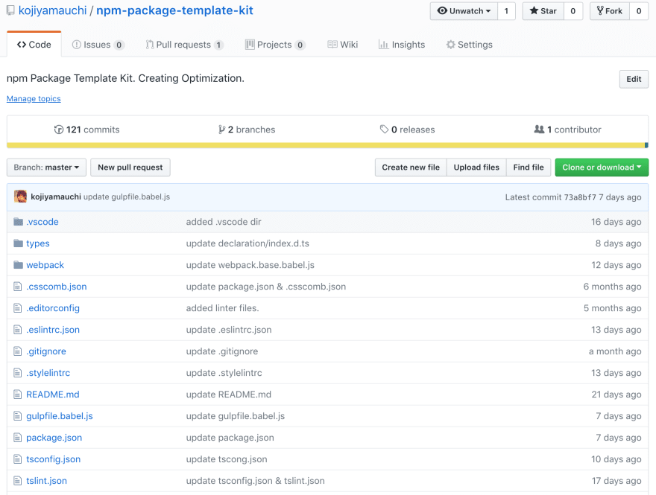Click the star count next to Star
The width and height of the screenshot is (656, 495).
tap(573, 11)
